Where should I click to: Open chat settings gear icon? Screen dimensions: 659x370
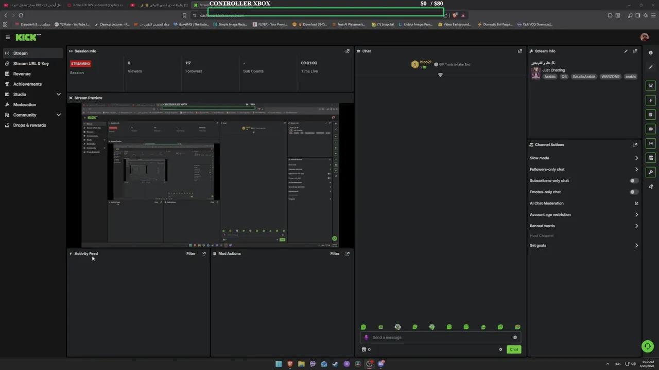coord(500,349)
